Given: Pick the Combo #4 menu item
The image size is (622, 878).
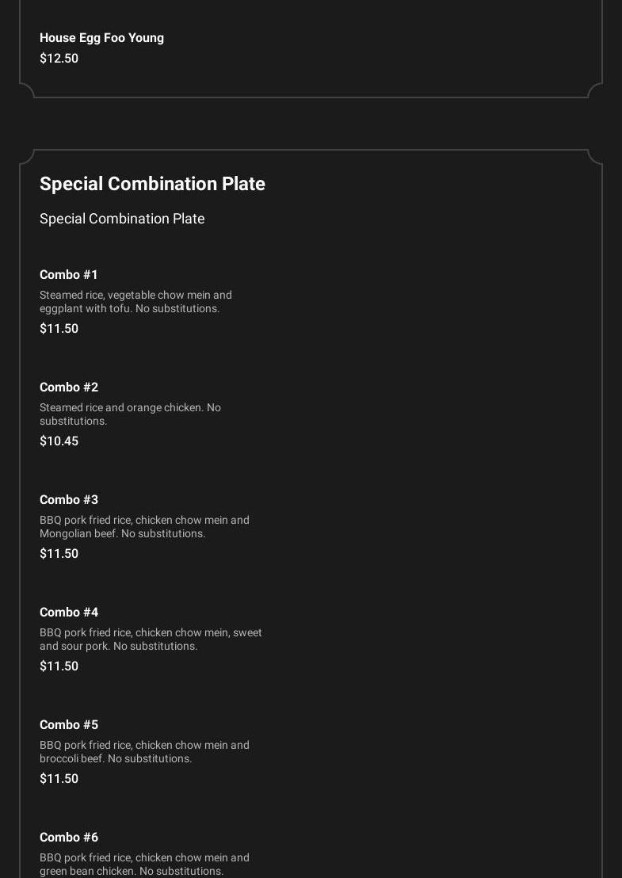Looking at the screenshot, I should click(69, 613).
